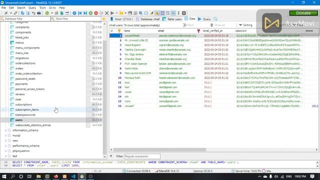320x180 pixels.
Task: Expand new database node
Action: 5,140
